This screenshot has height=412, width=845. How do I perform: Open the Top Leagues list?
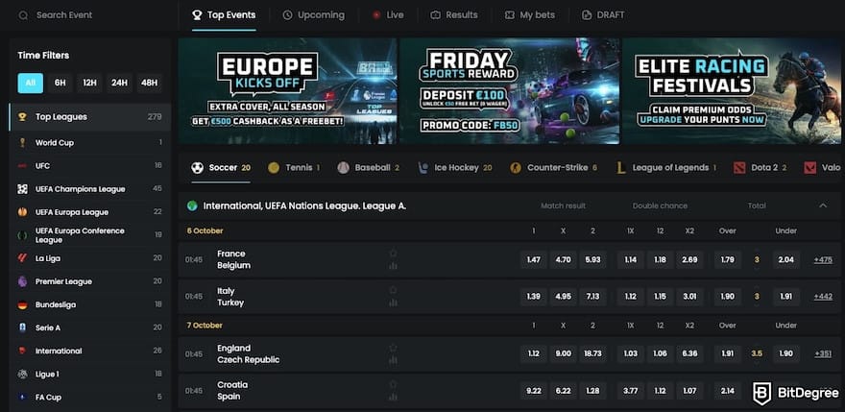pos(90,117)
